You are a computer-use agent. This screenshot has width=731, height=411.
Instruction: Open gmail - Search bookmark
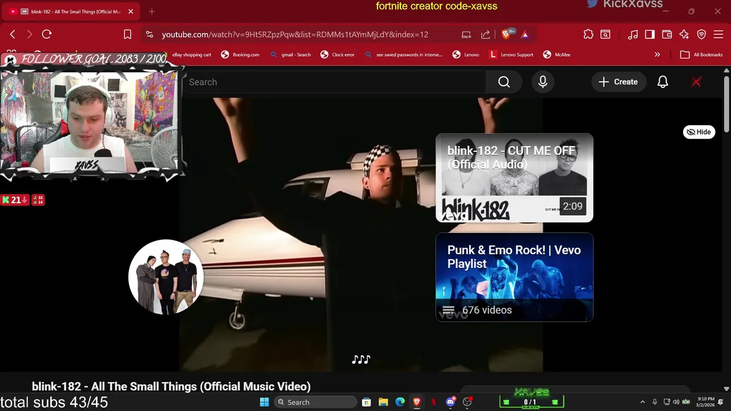[x=290, y=55]
